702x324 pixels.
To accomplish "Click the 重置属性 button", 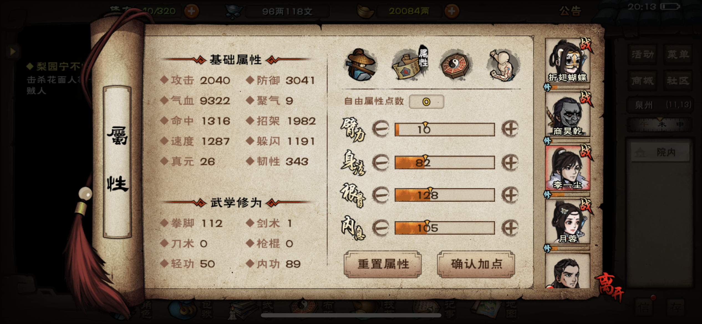I will pyautogui.click(x=383, y=264).
